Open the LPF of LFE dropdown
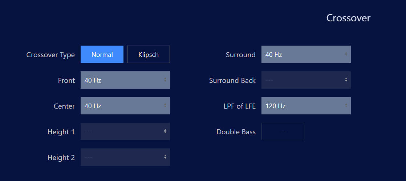The width and height of the screenshot is (406, 181). tap(306, 106)
